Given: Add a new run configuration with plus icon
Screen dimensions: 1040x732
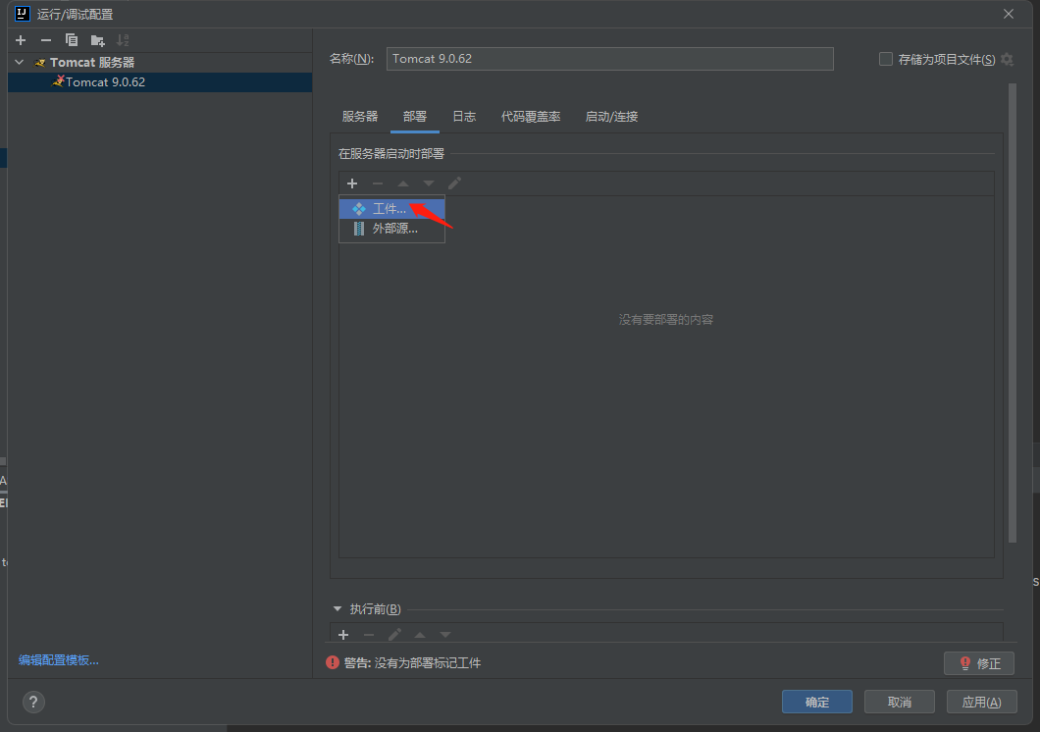Looking at the screenshot, I should click(21, 40).
